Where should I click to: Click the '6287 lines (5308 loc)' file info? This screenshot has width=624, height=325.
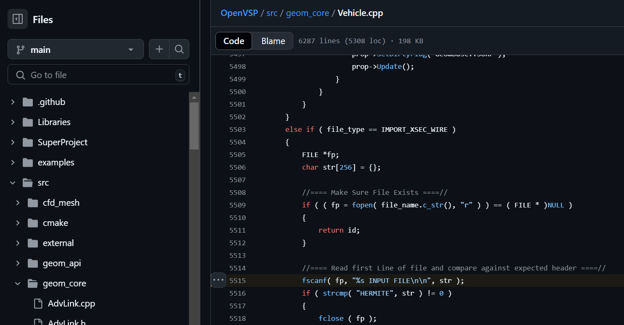tap(342, 41)
